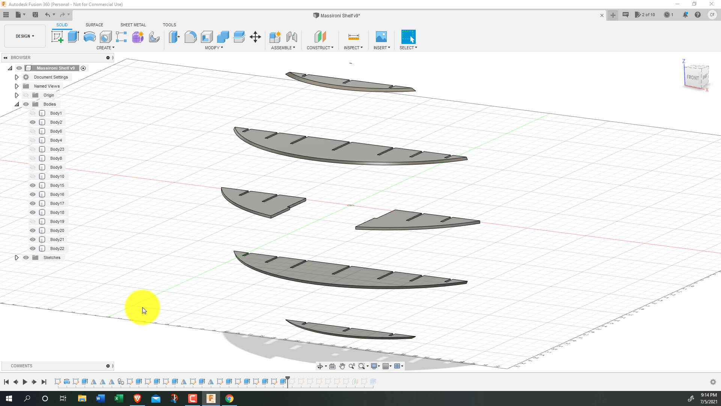
Task: Open the CONSTRUCT menu label
Action: (x=320, y=48)
